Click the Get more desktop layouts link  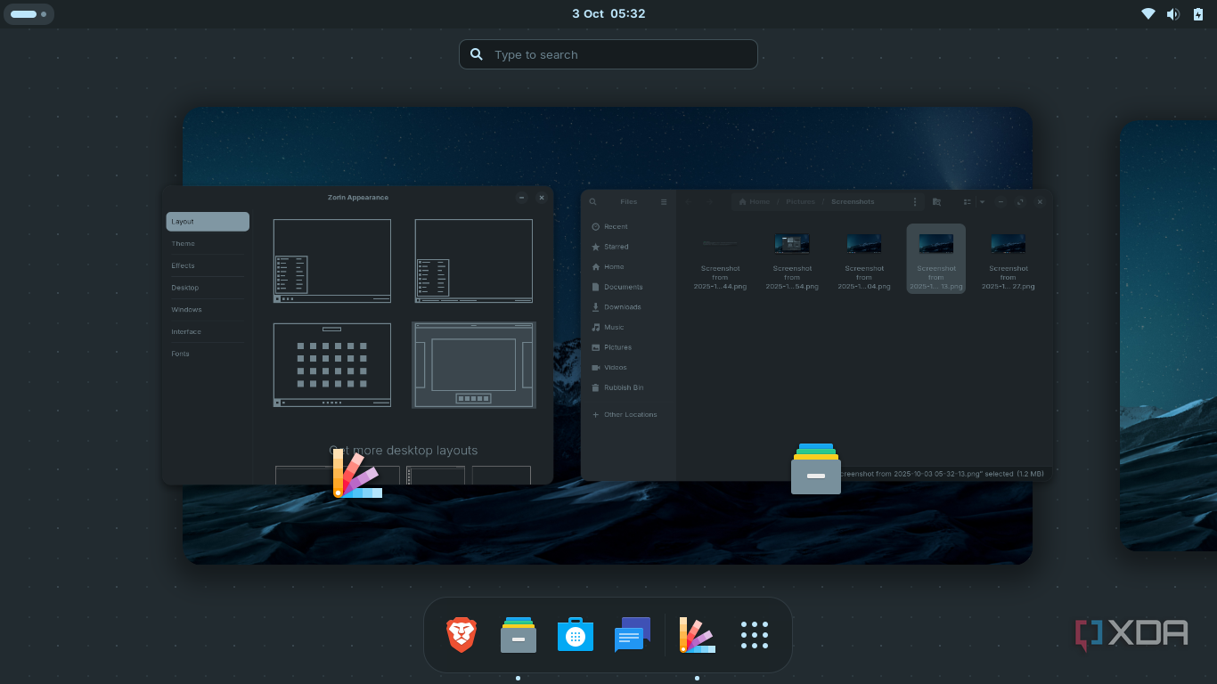point(404,450)
